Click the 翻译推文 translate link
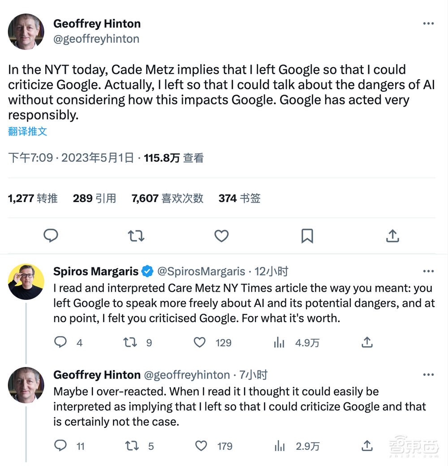The height and width of the screenshot is (466, 448). coord(27,131)
